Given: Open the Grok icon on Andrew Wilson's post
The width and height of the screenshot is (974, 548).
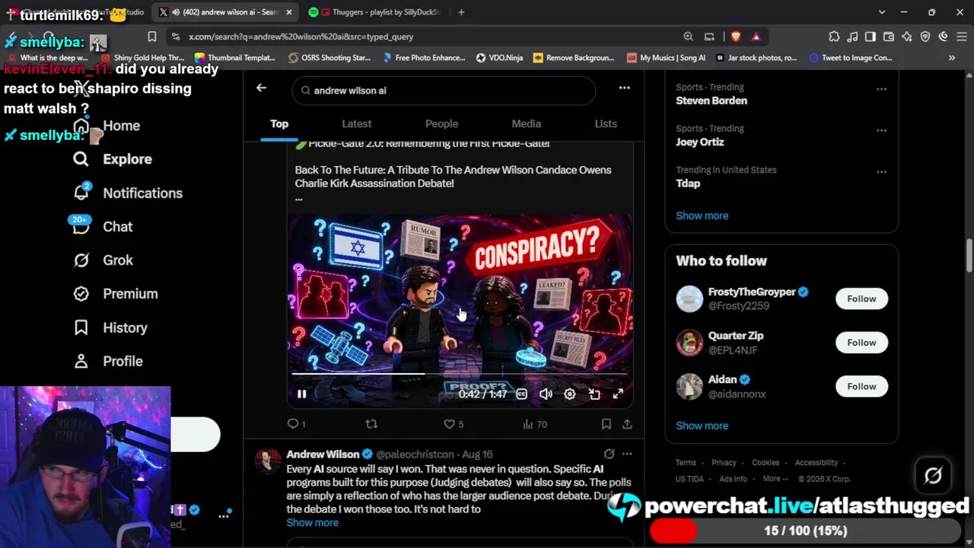Looking at the screenshot, I should (x=609, y=454).
